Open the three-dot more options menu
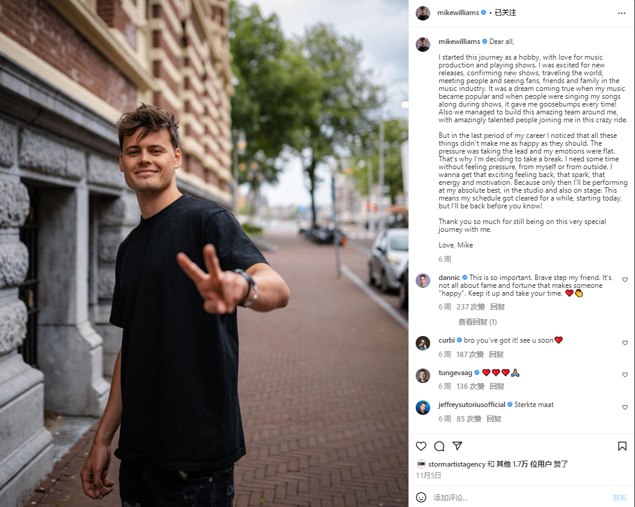Image resolution: width=635 pixels, height=507 pixels. point(622,13)
